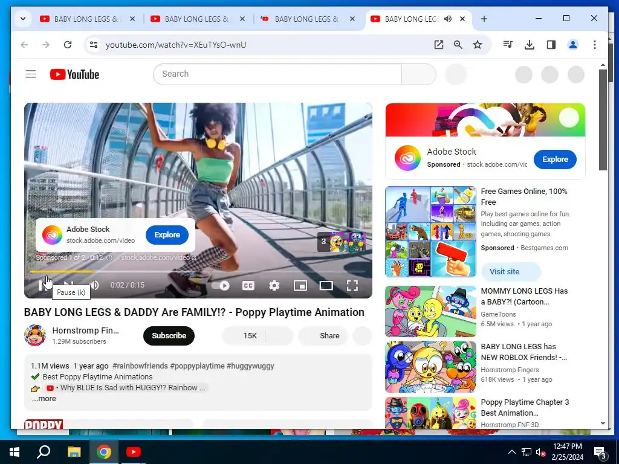Activate the miniplayer mode icon

click(x=300, y=285)
